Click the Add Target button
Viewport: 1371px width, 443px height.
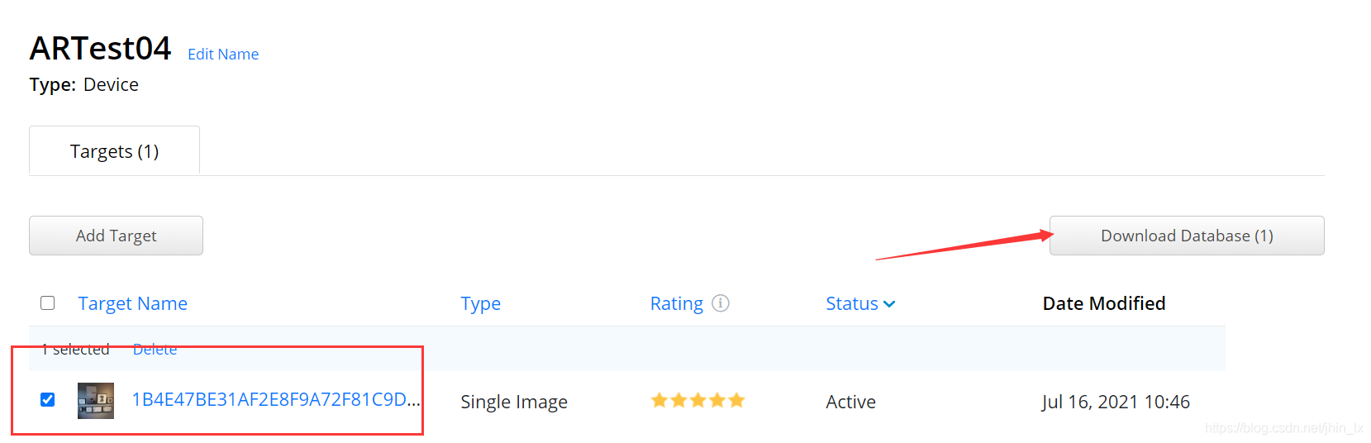tap(116, 236)
